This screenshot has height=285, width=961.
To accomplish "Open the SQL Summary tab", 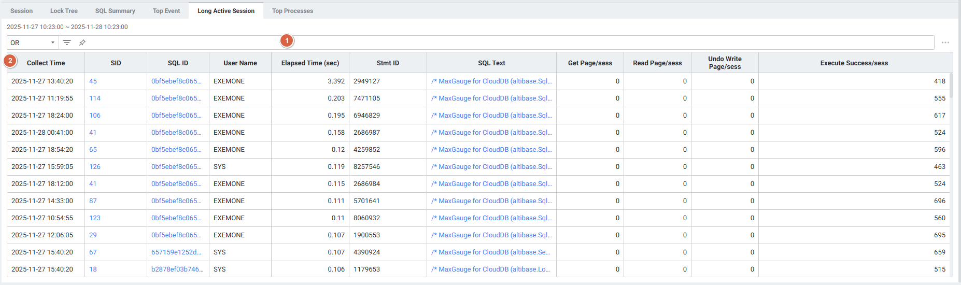I will click(115, 11).
